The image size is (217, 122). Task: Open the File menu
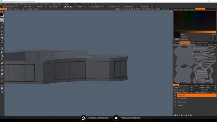[x=1, y=4]
